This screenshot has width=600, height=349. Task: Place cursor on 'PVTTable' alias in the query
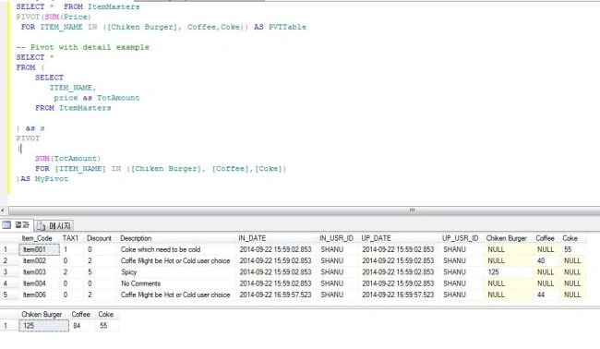point(287,27)
